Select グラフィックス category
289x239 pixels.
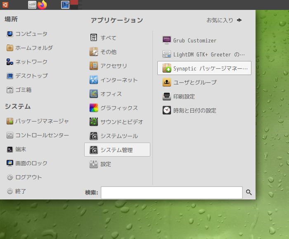pyautogui.click(x=117, y=108)
